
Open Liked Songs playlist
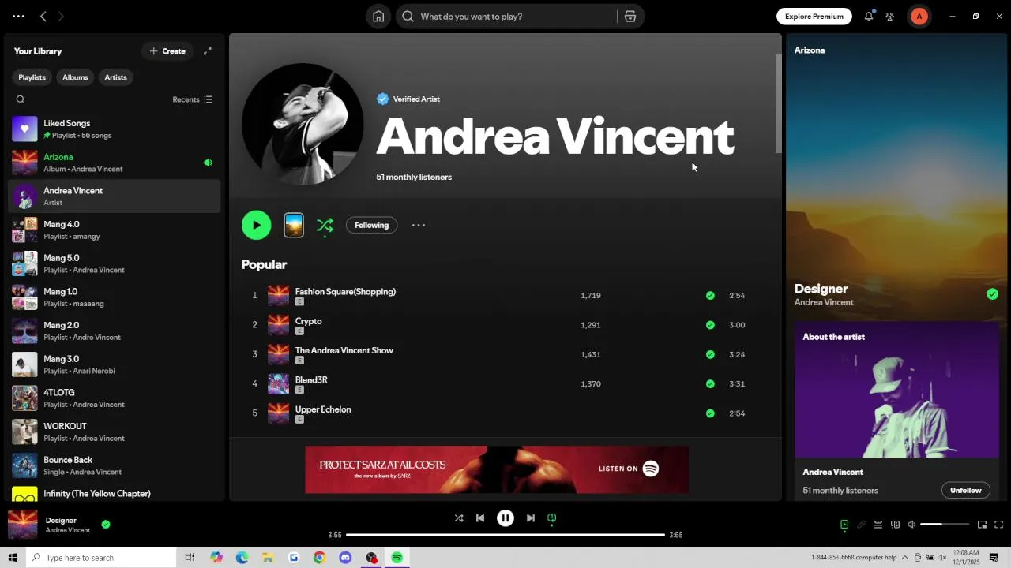115,129
